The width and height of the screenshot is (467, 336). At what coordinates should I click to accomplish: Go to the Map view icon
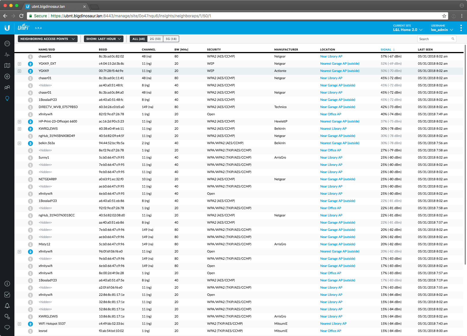point(7,66)
